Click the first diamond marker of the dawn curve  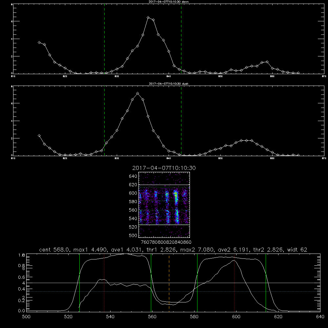[39, 42]
